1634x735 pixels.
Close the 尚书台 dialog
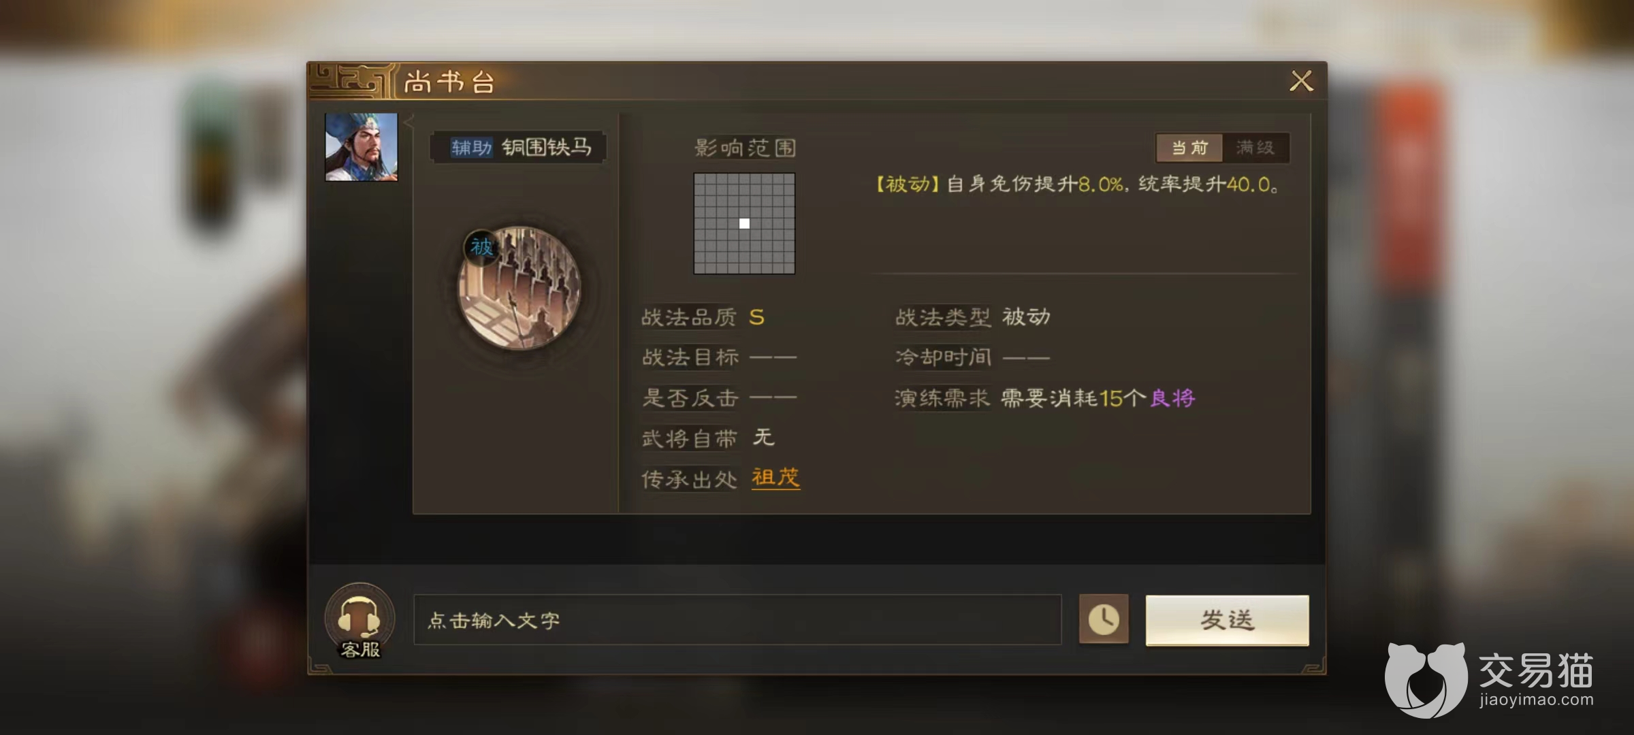(1301, 81)
